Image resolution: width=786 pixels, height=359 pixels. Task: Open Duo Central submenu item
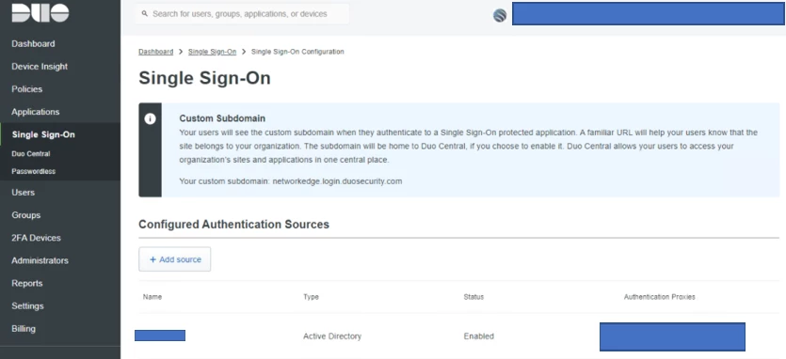click(31, 154)
